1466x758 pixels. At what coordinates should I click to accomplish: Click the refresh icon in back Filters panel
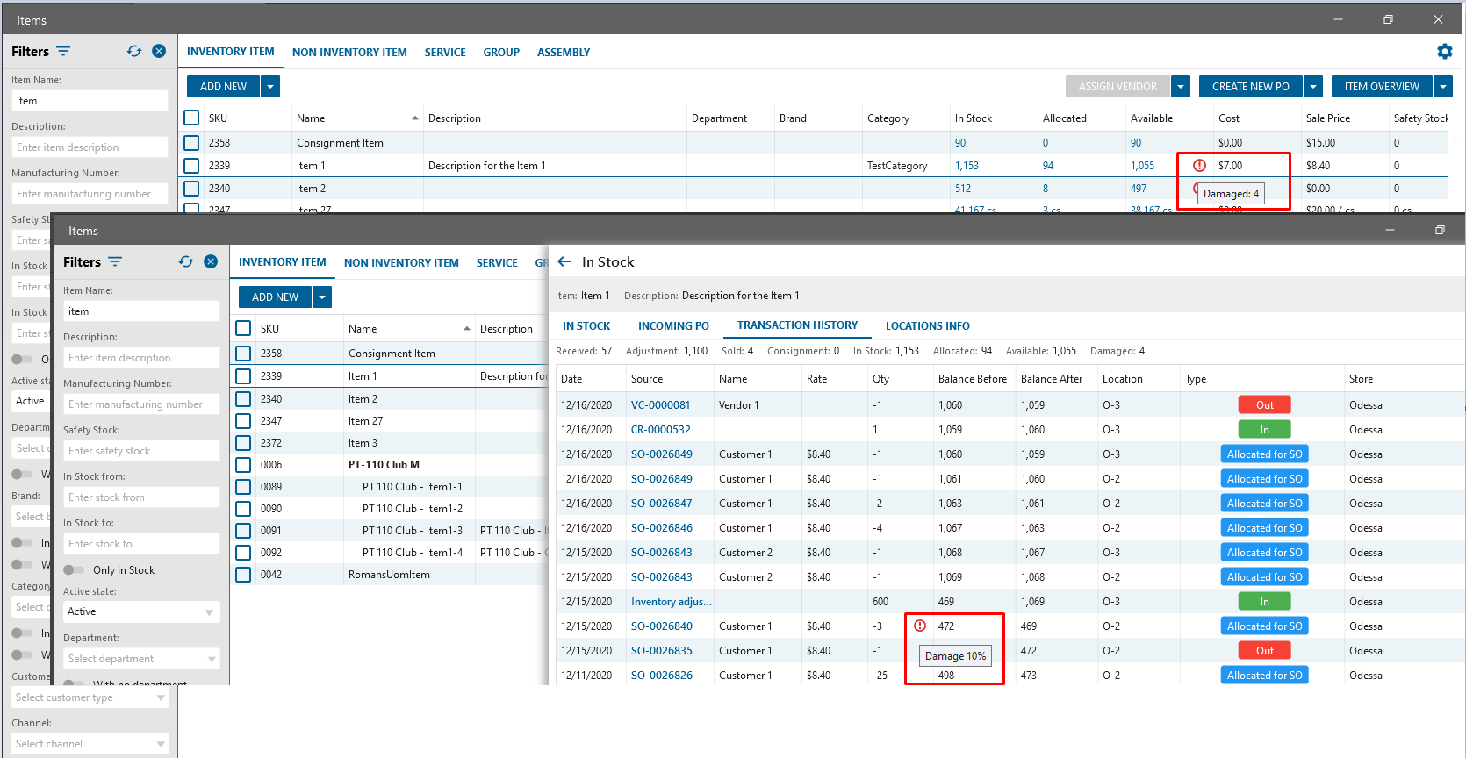point(134,52)
